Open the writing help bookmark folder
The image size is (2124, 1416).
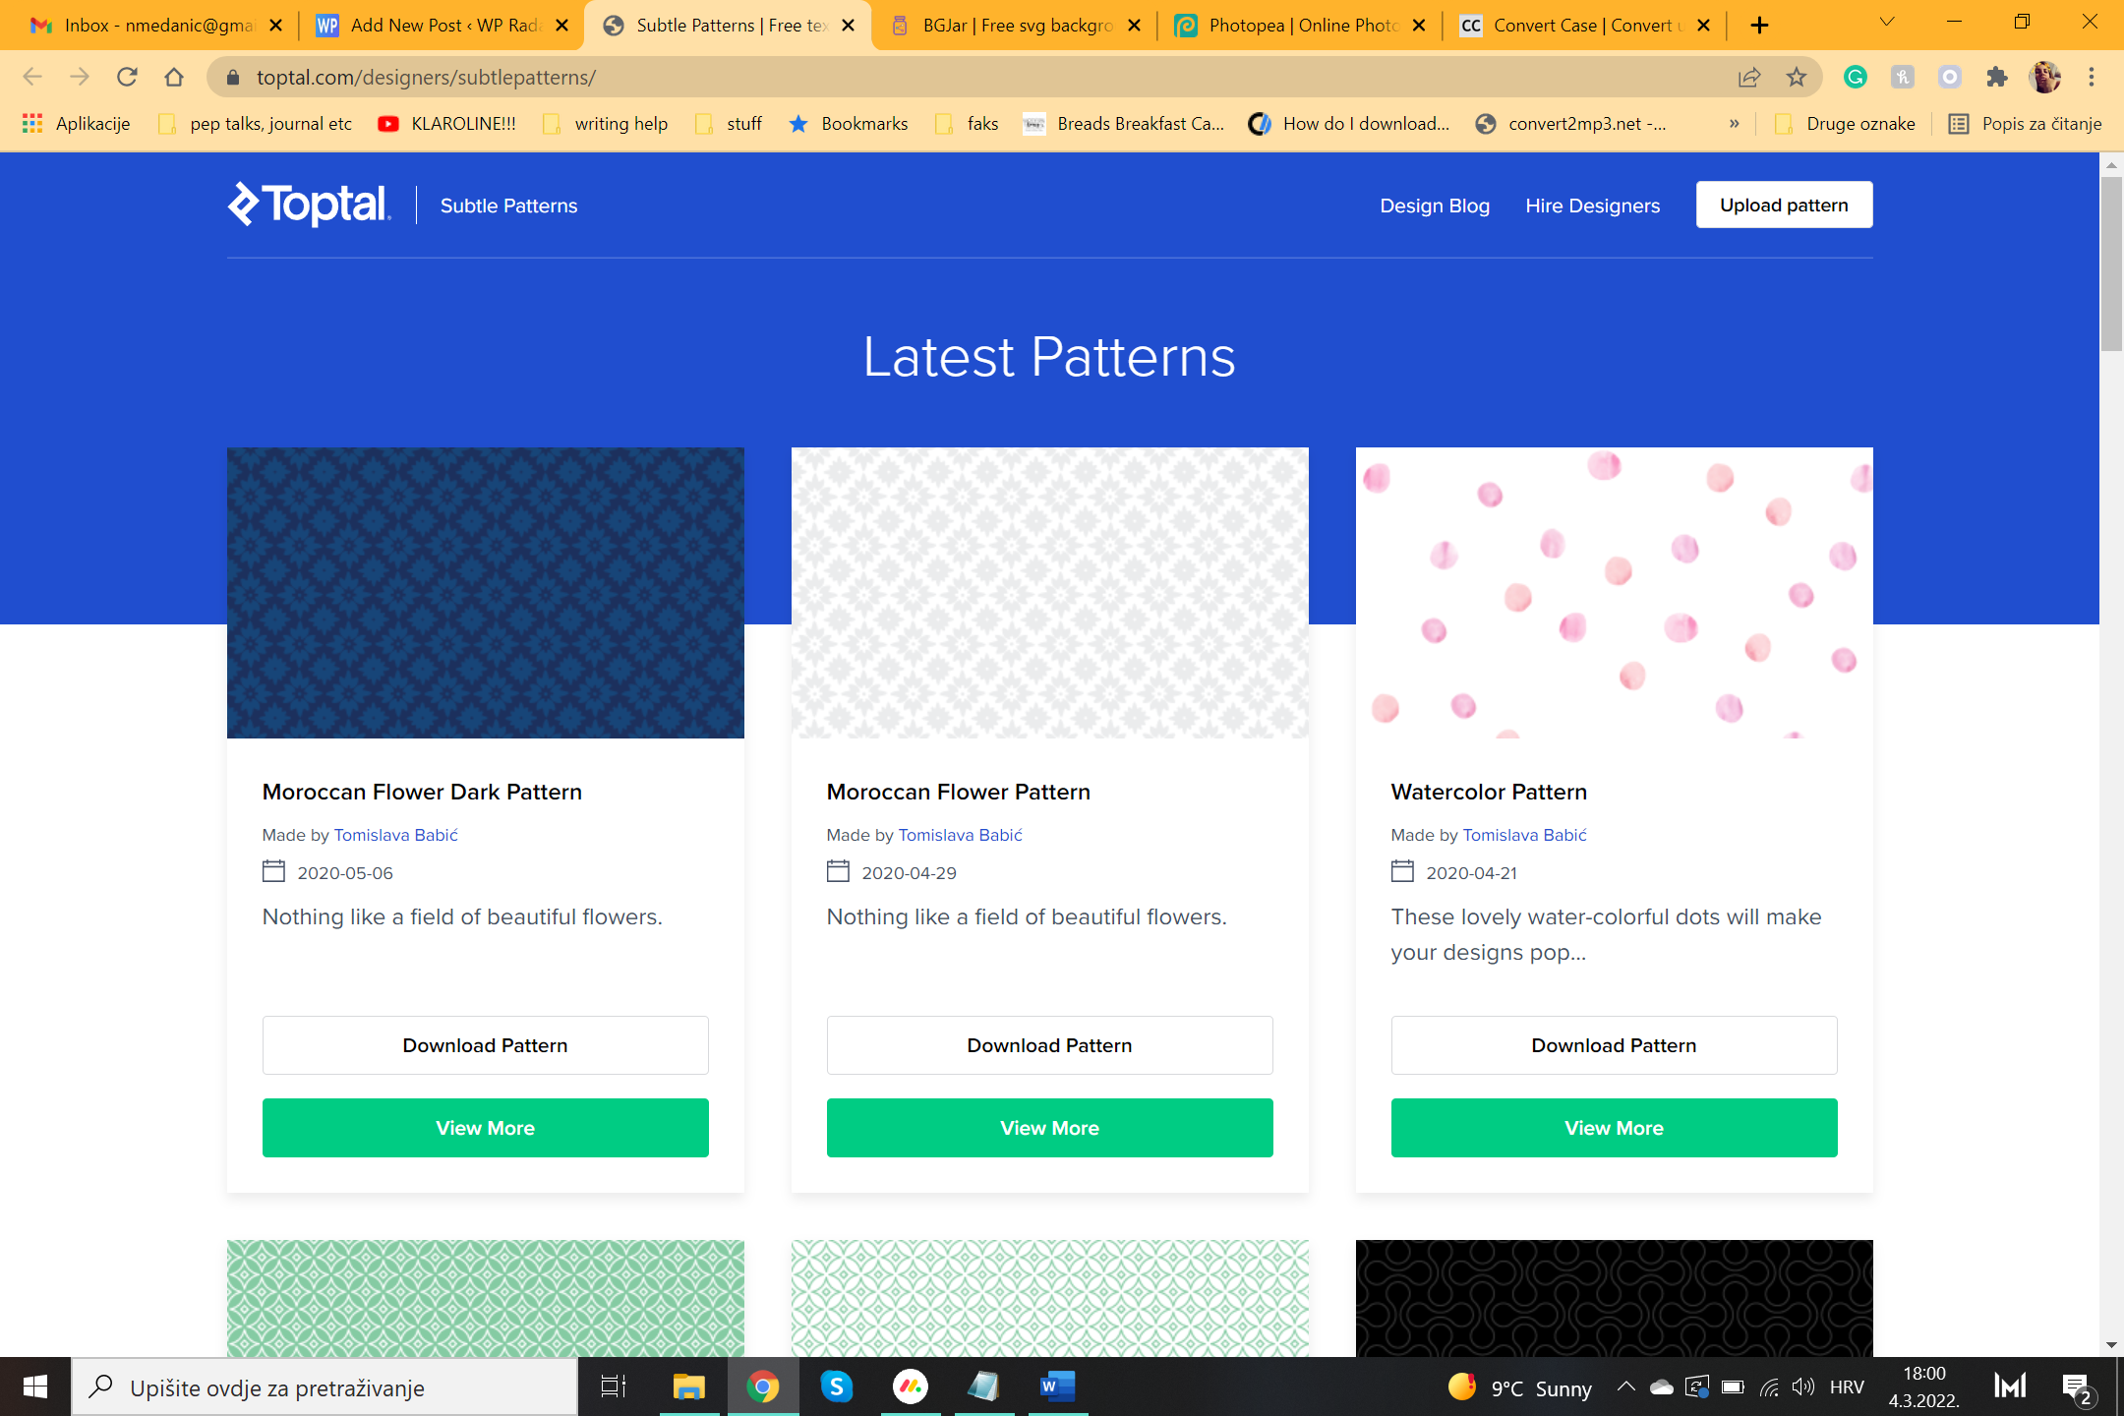[619, 123]
